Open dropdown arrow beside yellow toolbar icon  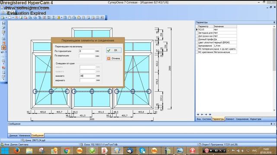pos(61,18)
